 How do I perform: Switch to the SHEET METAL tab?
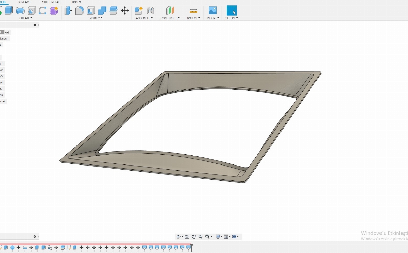(51, 2)
